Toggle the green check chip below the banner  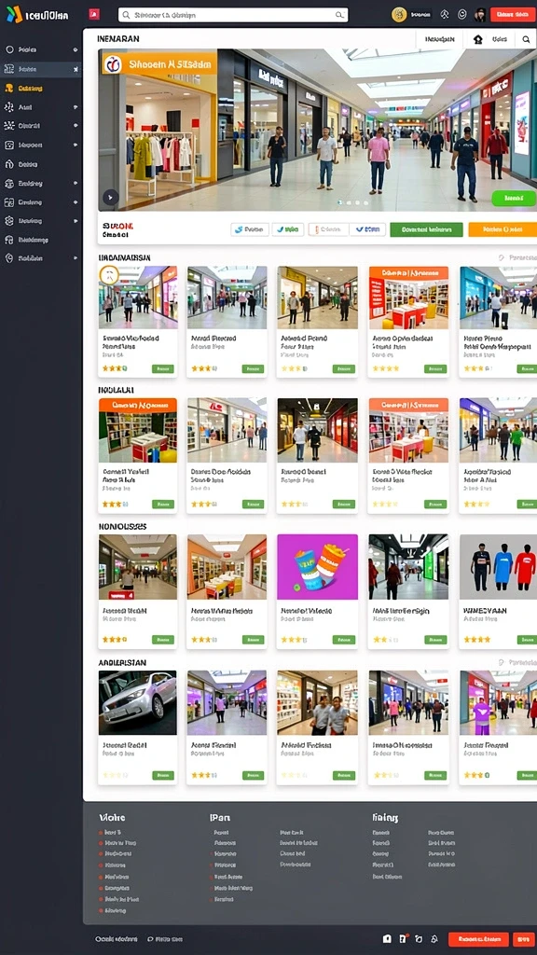287,229
